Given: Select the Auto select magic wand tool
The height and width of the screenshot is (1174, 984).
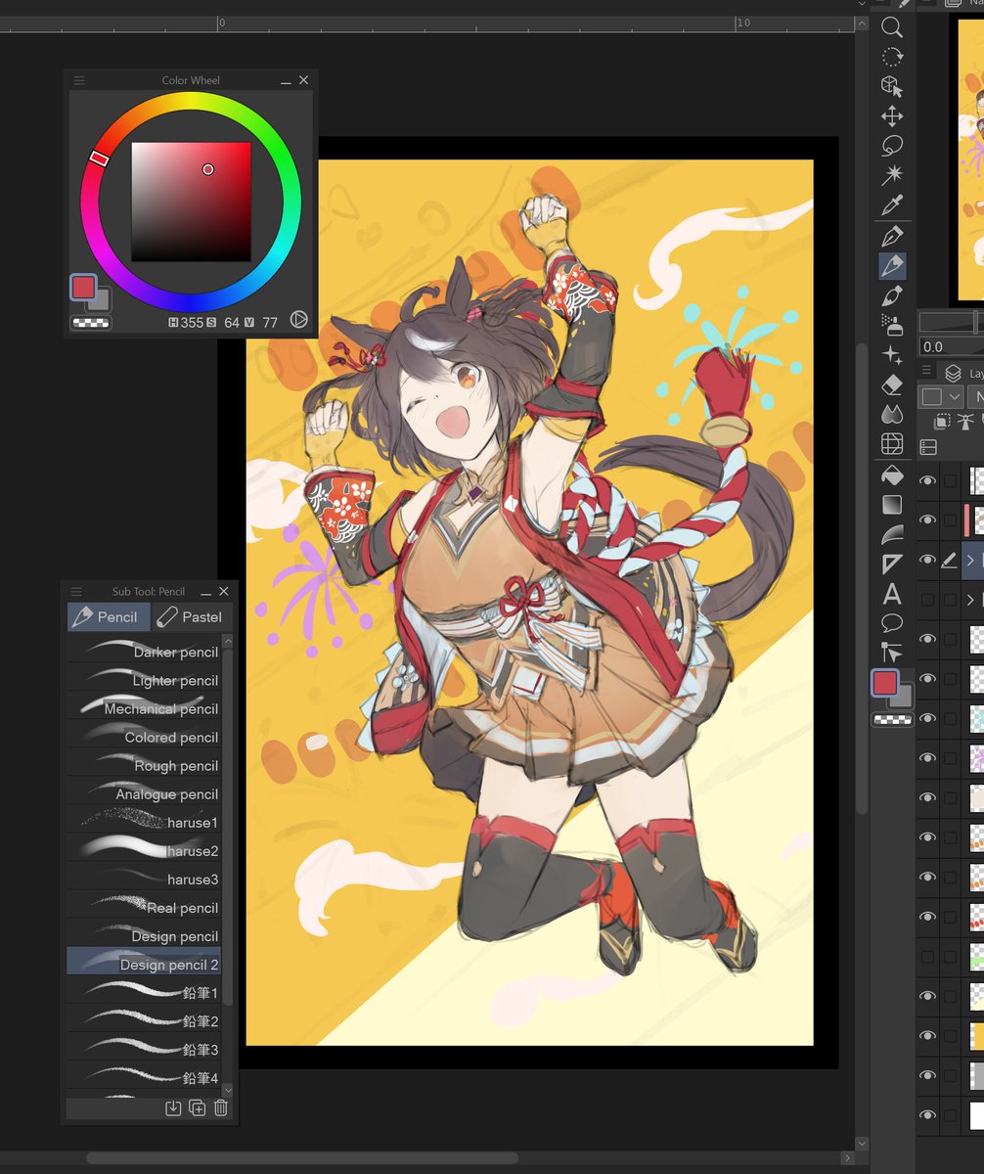Looking at the screenshot, I should (892, 175).
